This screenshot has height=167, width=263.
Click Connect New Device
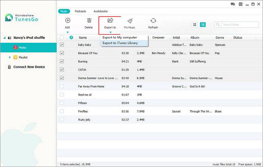click(x=29, y=67)
